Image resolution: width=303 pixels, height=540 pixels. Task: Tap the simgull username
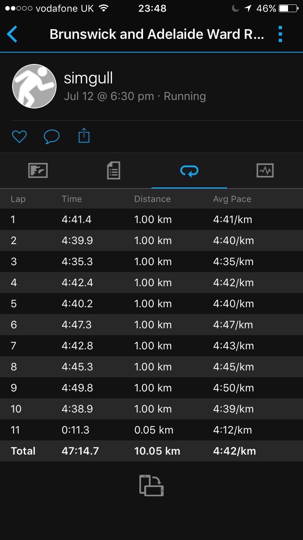[x=88, y=78]
